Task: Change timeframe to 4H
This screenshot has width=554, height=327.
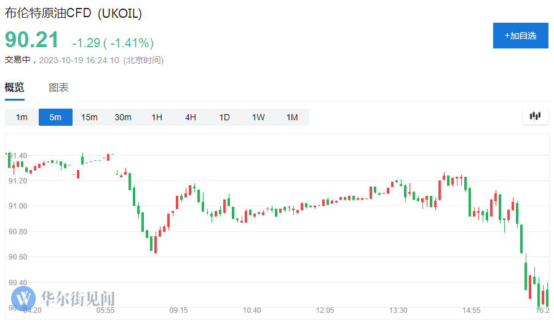Action: pyautogui.click(x=191, y=117)
